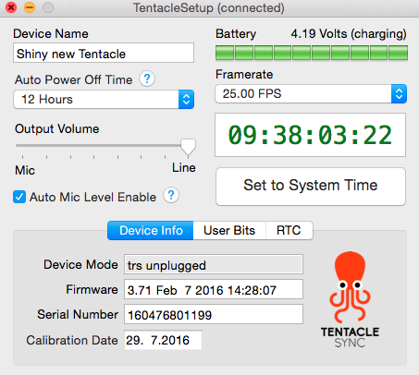Switch to the User Bits tab
The width and height of the screenshot is (419, 375).
tap(229, 230)
